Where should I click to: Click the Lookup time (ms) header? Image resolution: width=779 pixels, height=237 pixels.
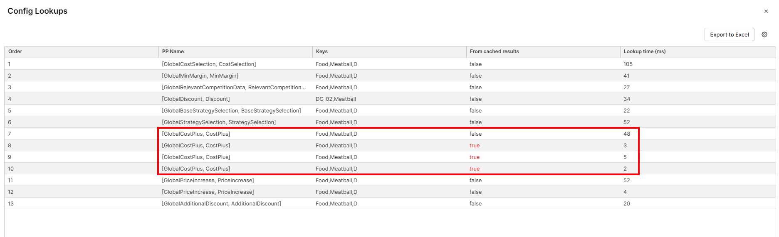tap(645, 51)
